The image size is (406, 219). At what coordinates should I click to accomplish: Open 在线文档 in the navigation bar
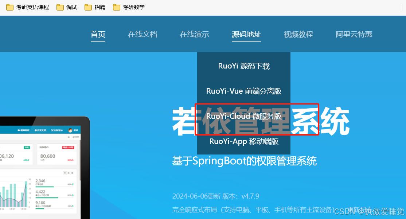(x=143, y=34)
